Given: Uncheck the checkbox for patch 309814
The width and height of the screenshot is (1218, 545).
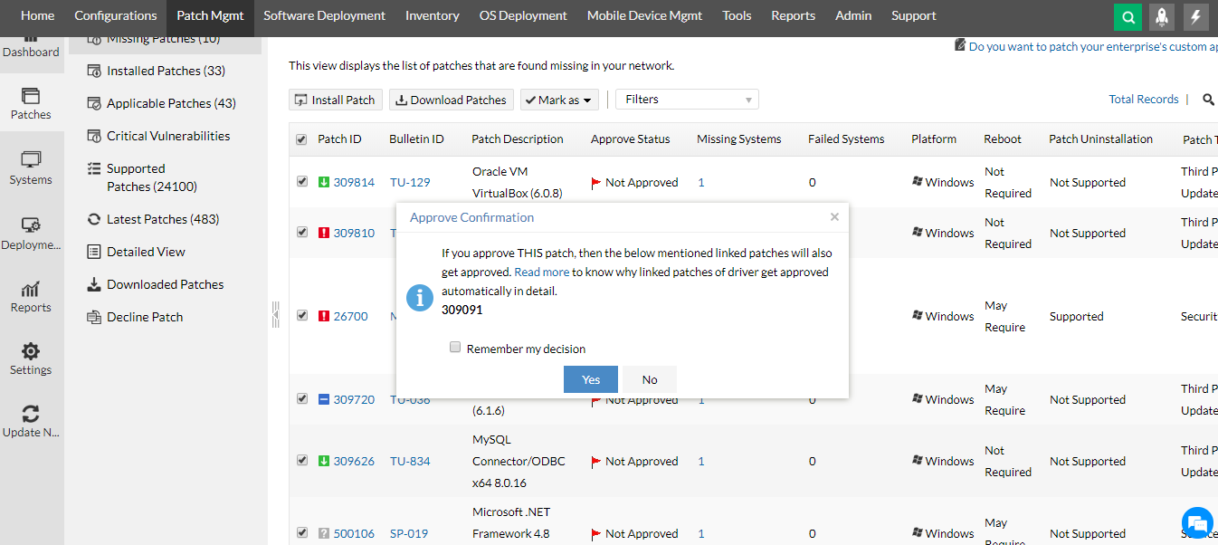Looking at the screenshot, I should pyautogui.click(x=302, y=181).
